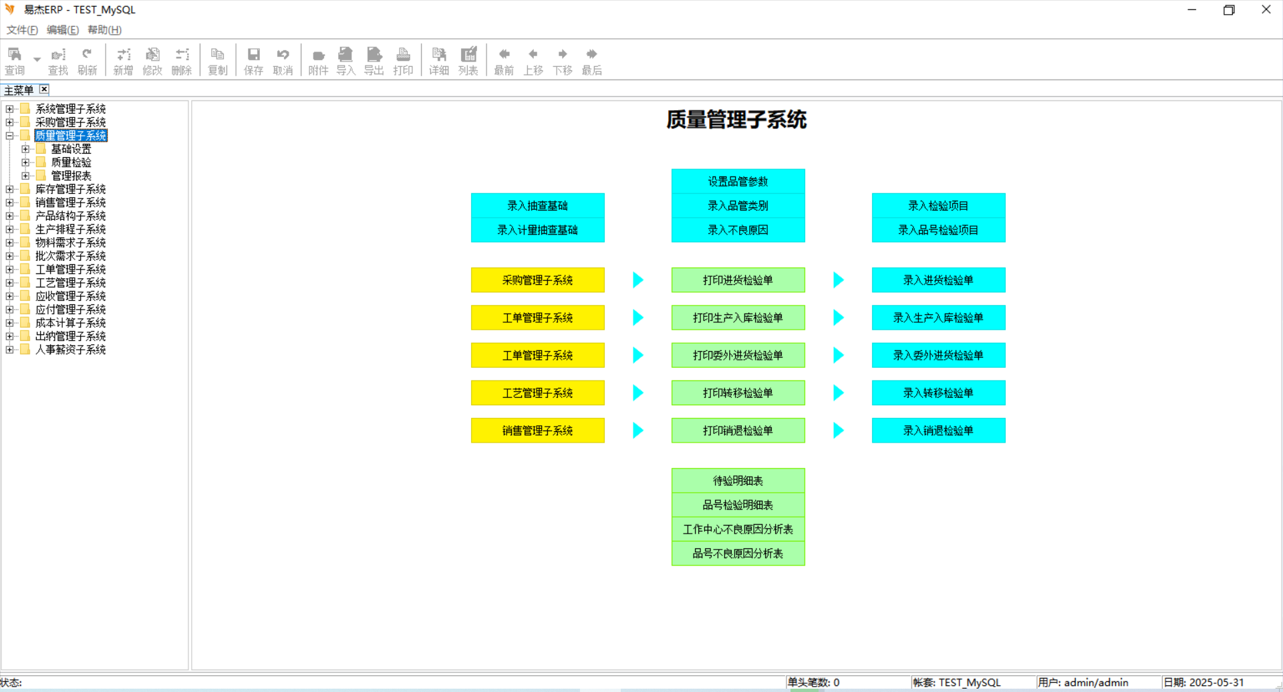Click the 设置品管参数 button

(x=738, y=181)
